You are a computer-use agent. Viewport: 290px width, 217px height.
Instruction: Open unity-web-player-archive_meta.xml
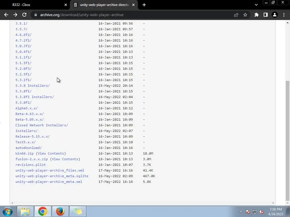pos(49,182)
